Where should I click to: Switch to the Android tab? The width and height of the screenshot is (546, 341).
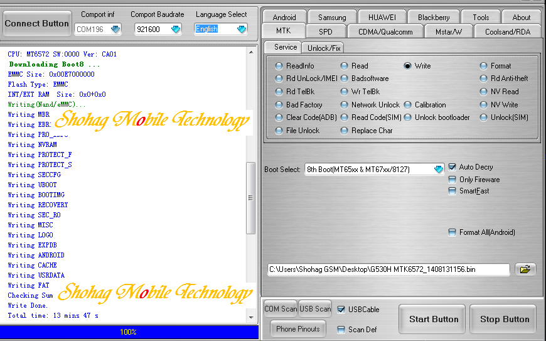(284, 17)
